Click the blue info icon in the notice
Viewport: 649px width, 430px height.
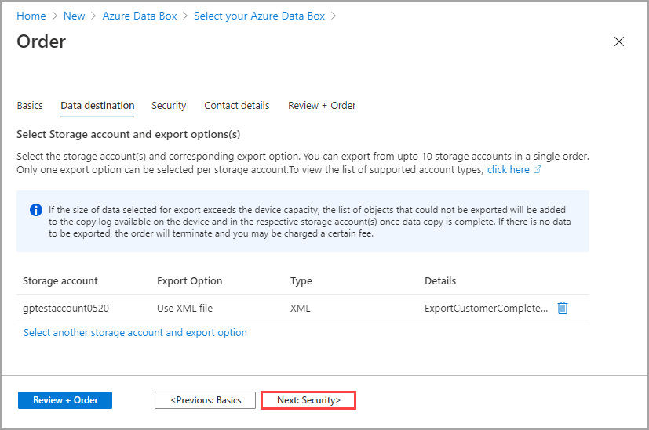pyautogui.click(x=35, y=210)
